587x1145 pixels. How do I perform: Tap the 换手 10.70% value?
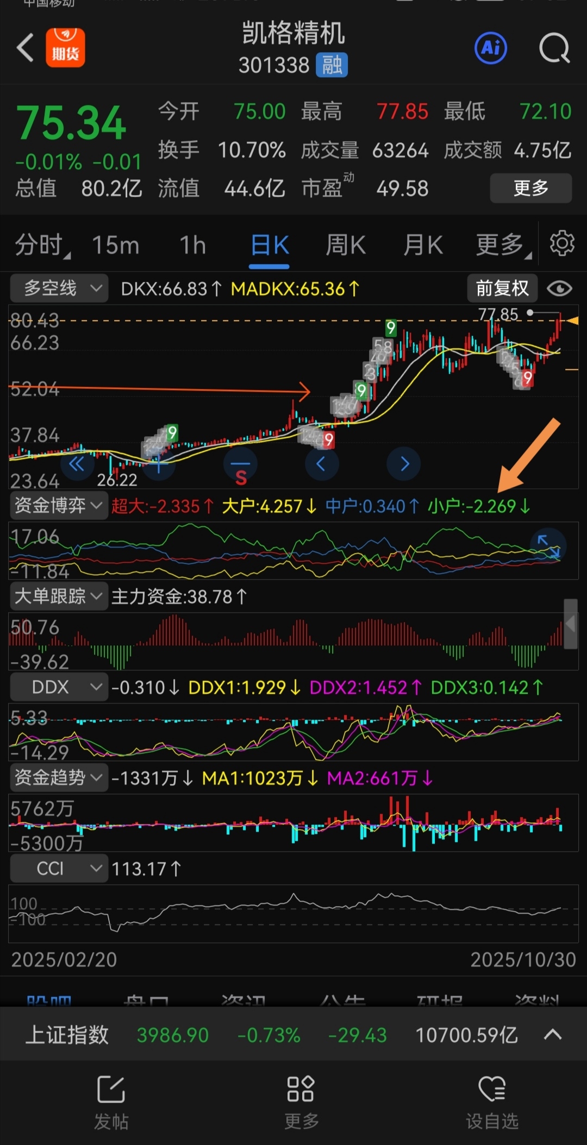252,150
